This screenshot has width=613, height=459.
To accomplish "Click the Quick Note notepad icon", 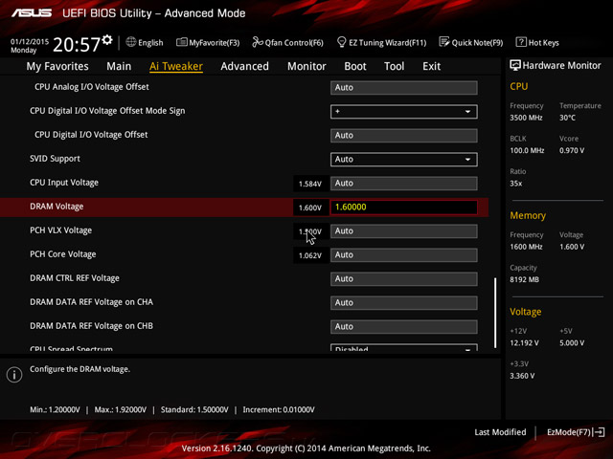I will [x=444, y=42].
